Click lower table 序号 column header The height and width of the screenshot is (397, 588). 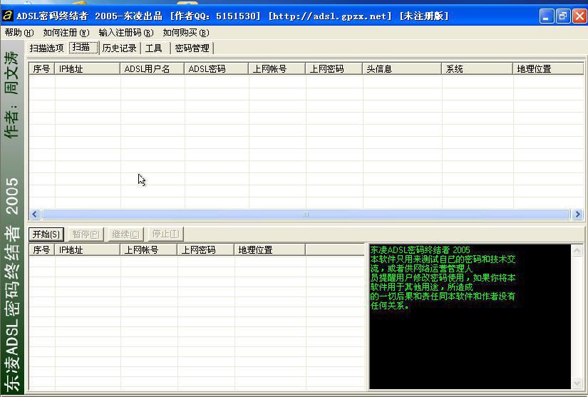click(42, 250)
